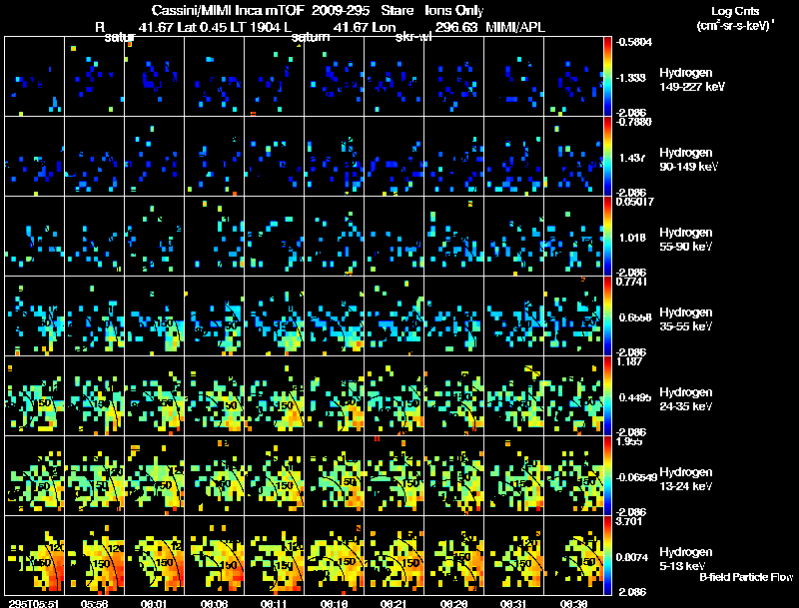Click the 'Hydrogen 24-35 keV' row label
The height and width of the screenshot is (608, 799).
[685, 399]
